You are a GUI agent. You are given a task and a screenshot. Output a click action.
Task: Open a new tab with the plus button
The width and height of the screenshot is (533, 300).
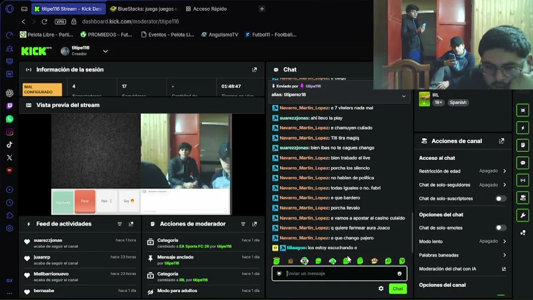pos(262,9)
